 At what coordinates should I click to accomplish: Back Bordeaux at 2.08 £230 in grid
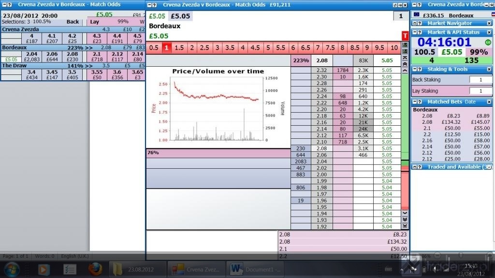pos(73,57)
